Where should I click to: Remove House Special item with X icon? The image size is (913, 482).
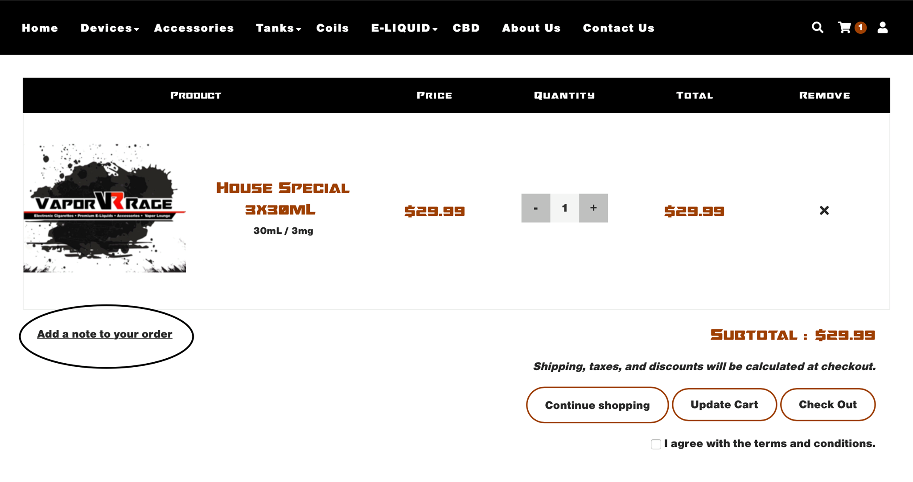click(x=824, y=211)
